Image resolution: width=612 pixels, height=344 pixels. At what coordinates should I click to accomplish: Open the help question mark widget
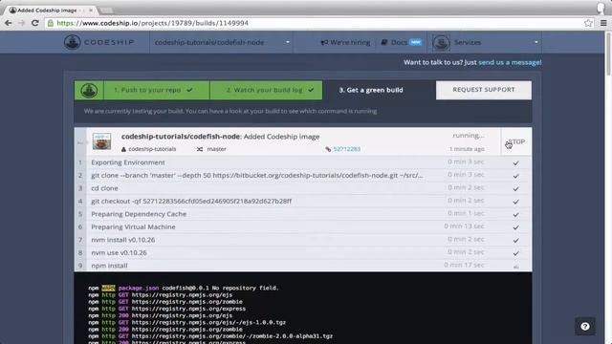tap(584, 327)
